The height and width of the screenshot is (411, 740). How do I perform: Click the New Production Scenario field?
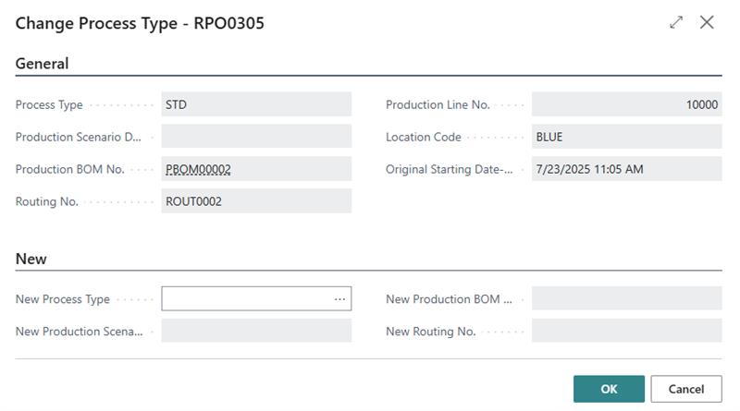(x=256, y=332)
